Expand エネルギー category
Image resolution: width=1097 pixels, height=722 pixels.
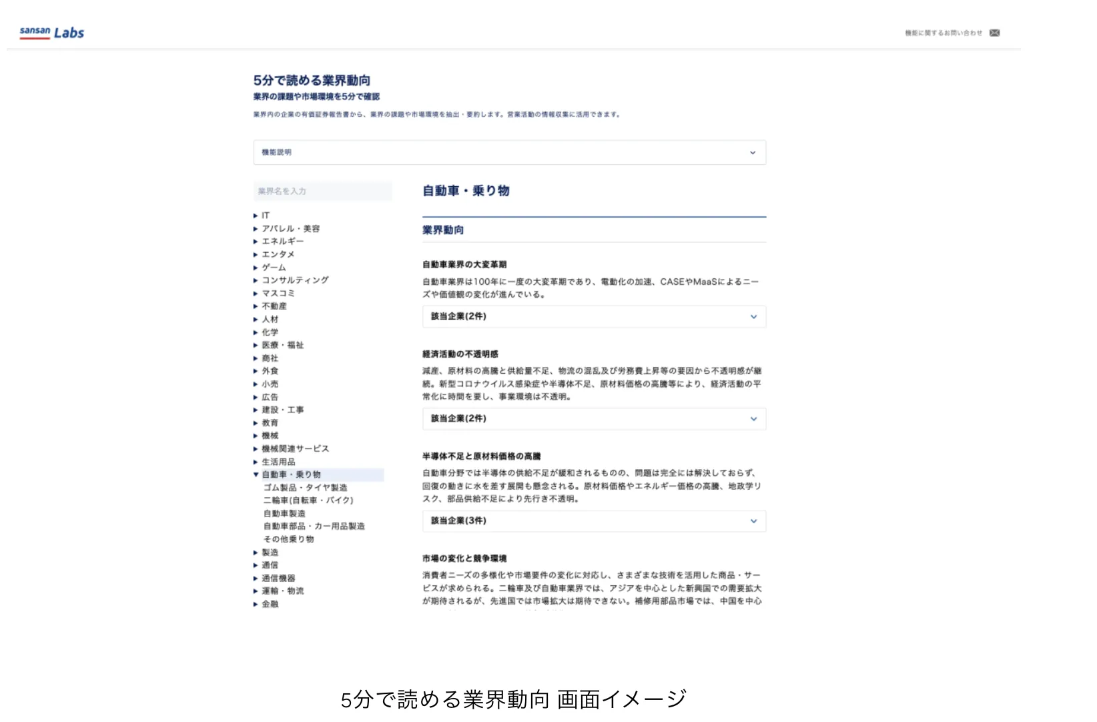click(x=278, y=242)
